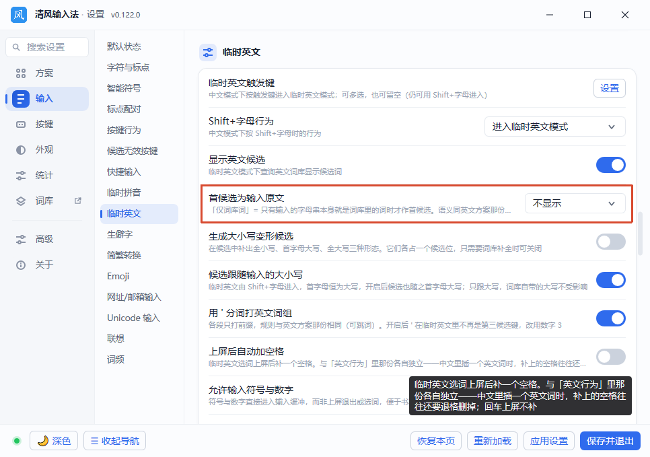Open the 简繁转换 tab

click(x=139, y=255)
